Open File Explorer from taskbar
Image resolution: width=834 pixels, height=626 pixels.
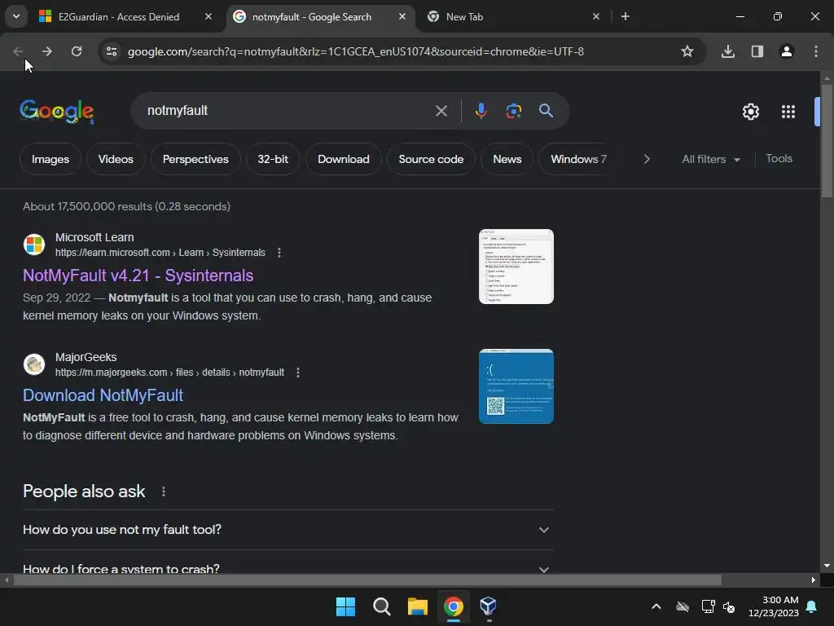[418, 606]
